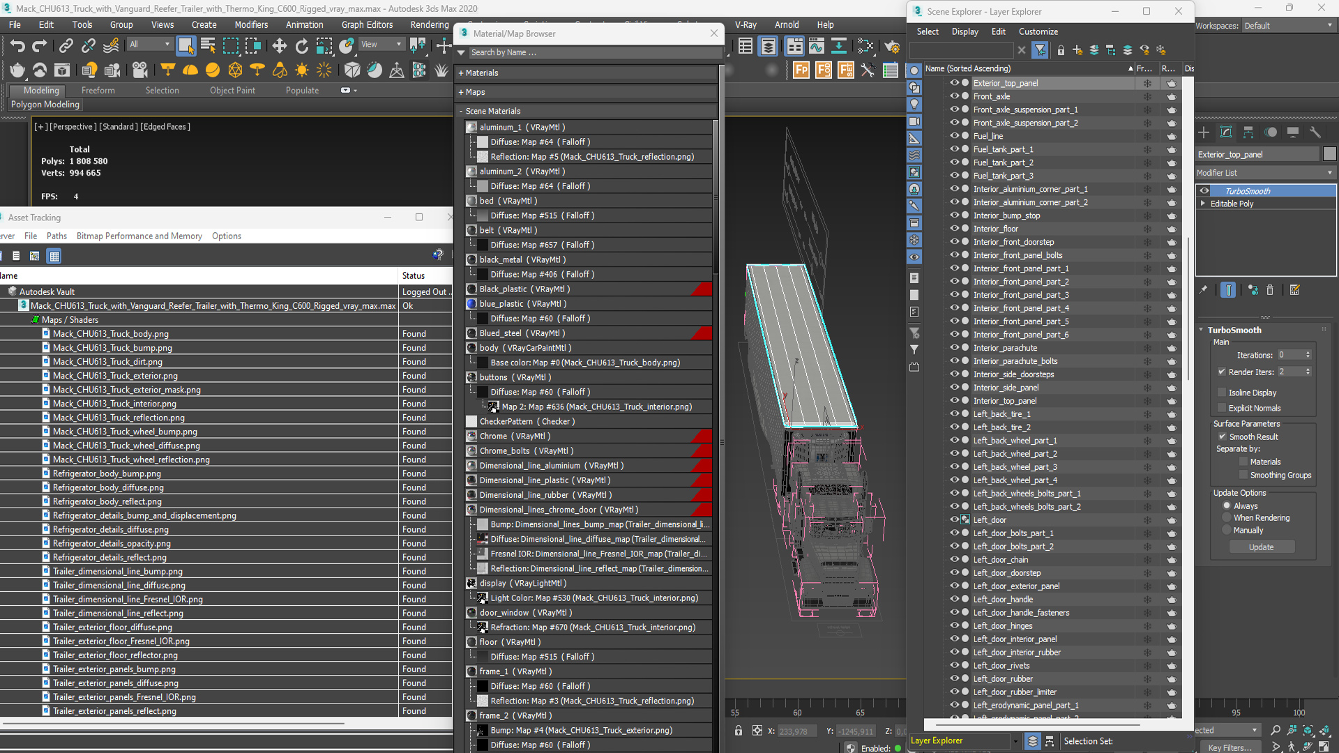Expand Materials group in Material/Map Browser
Image resolution: width=1339 pixels, height=753 pixels.
coord(461,73)
